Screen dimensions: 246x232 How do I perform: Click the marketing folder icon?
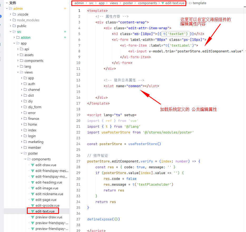point(25,142)
